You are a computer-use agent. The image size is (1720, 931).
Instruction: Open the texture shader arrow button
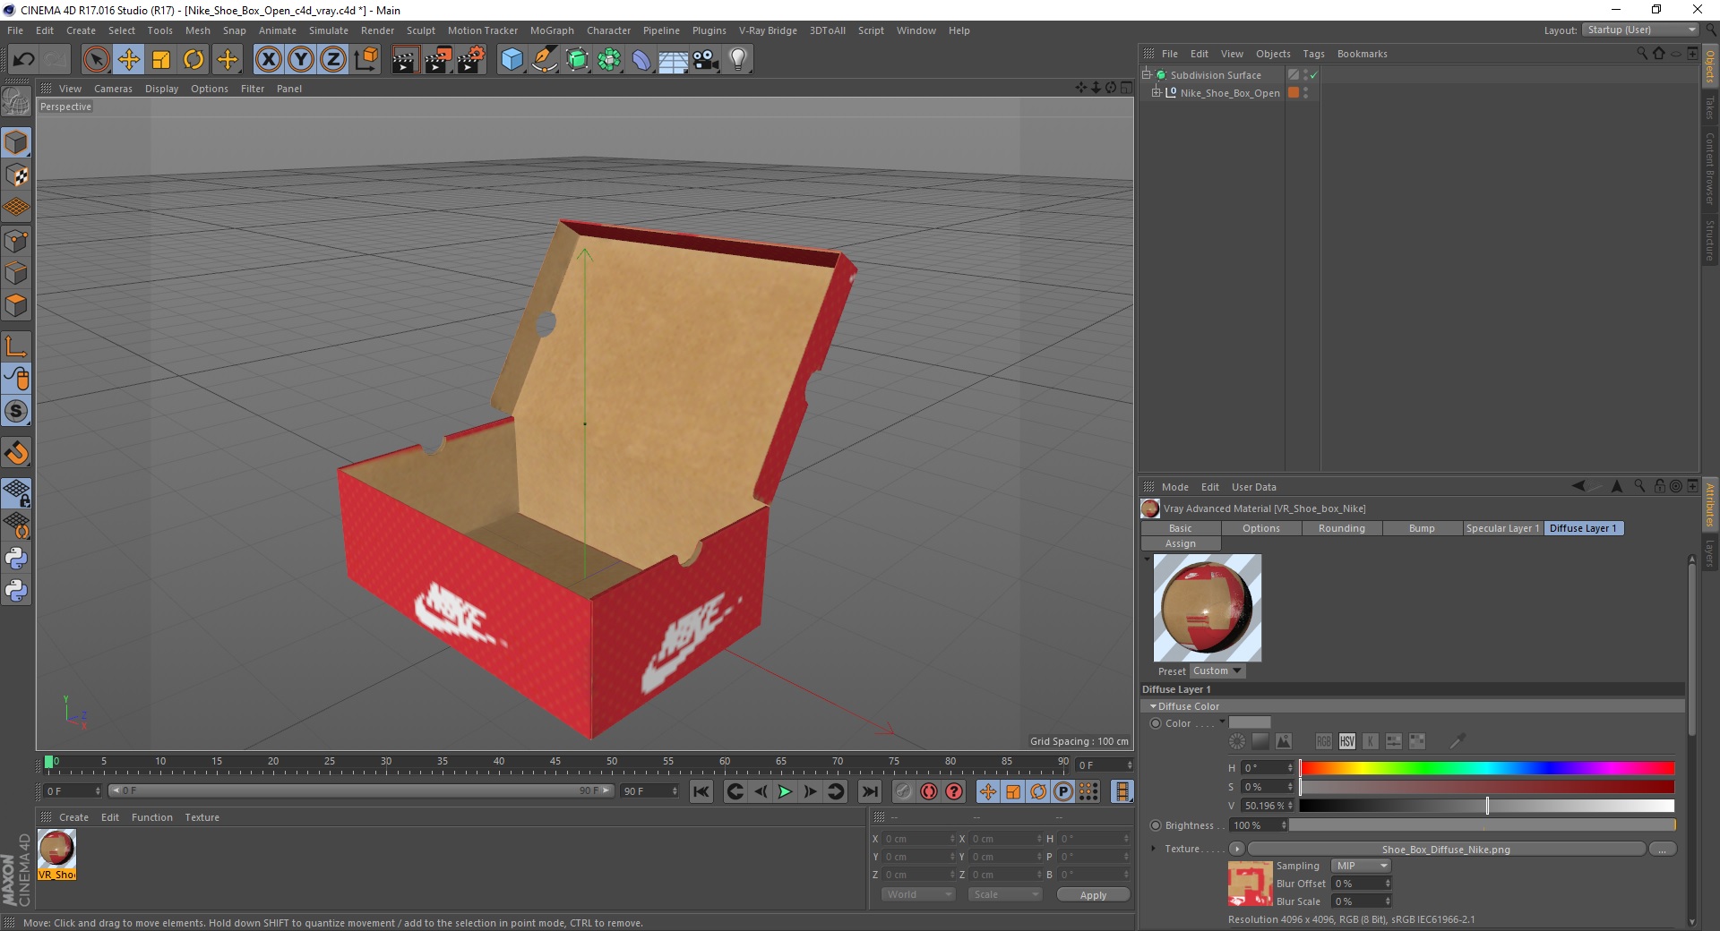point(1237,849)
